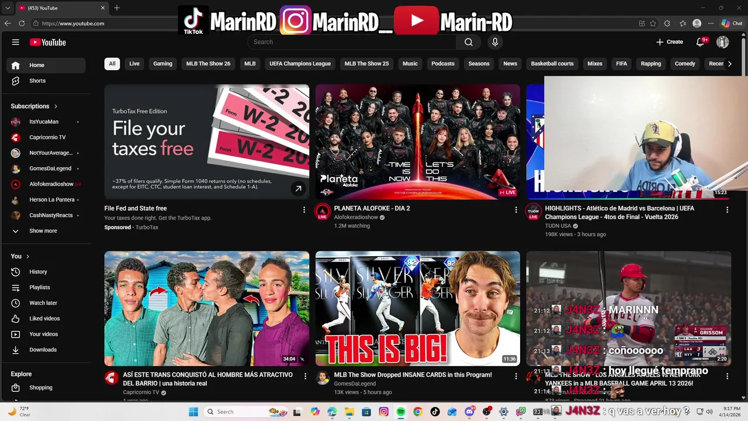Viewport: 748px width, 421px height.
Task: Select the Podcasts filter chip
Action: point(443,64)
